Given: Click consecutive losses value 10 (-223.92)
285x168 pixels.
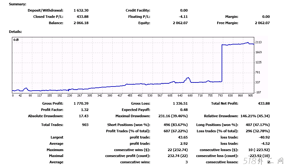Looking at the screenshot, I should click(259, 150).
